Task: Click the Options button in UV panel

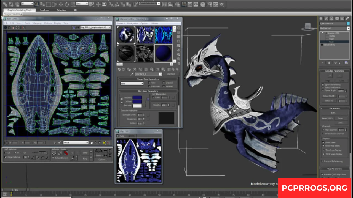Action: [x=102, y=159]
